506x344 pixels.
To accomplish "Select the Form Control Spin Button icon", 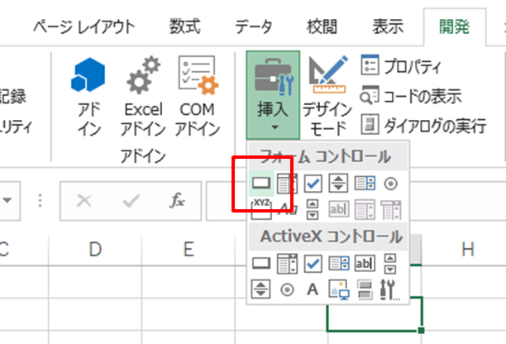I will point(338,184).
